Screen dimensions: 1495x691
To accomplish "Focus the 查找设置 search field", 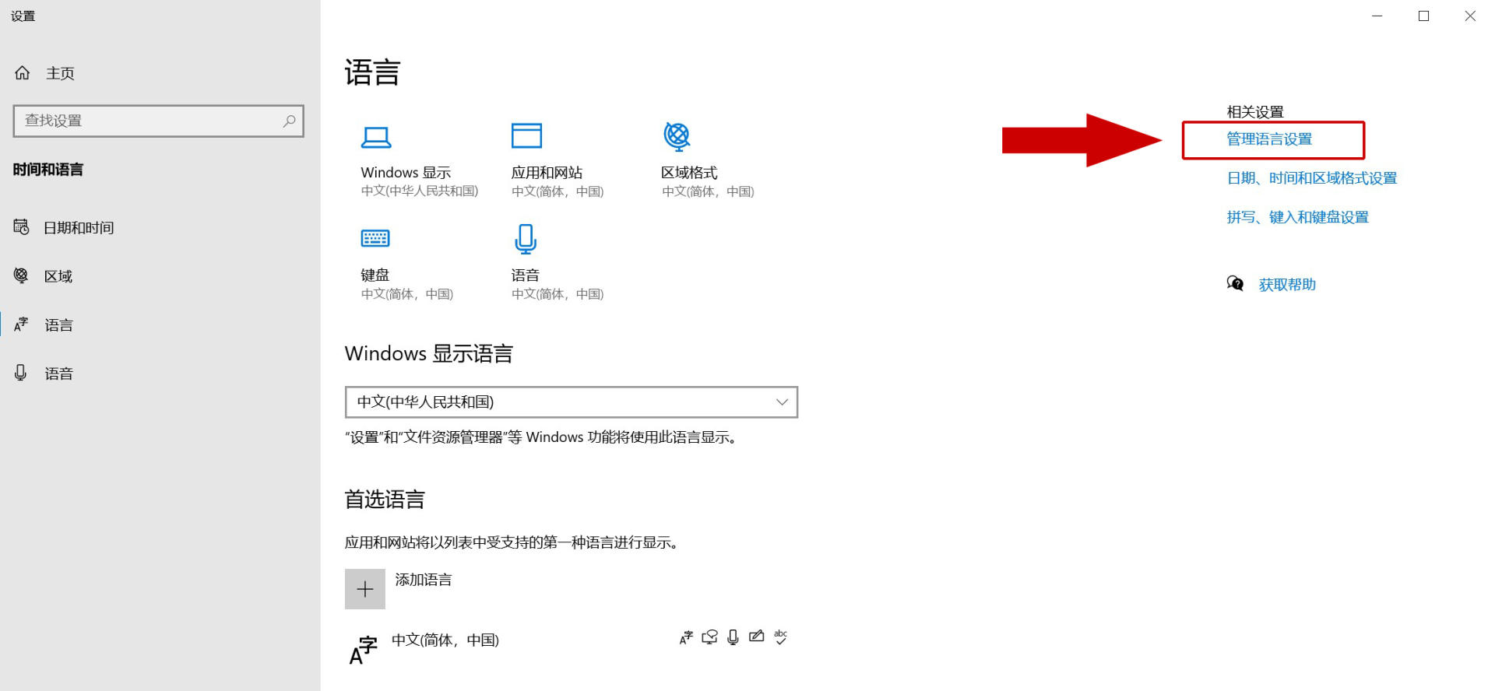I will coord(159,121).
